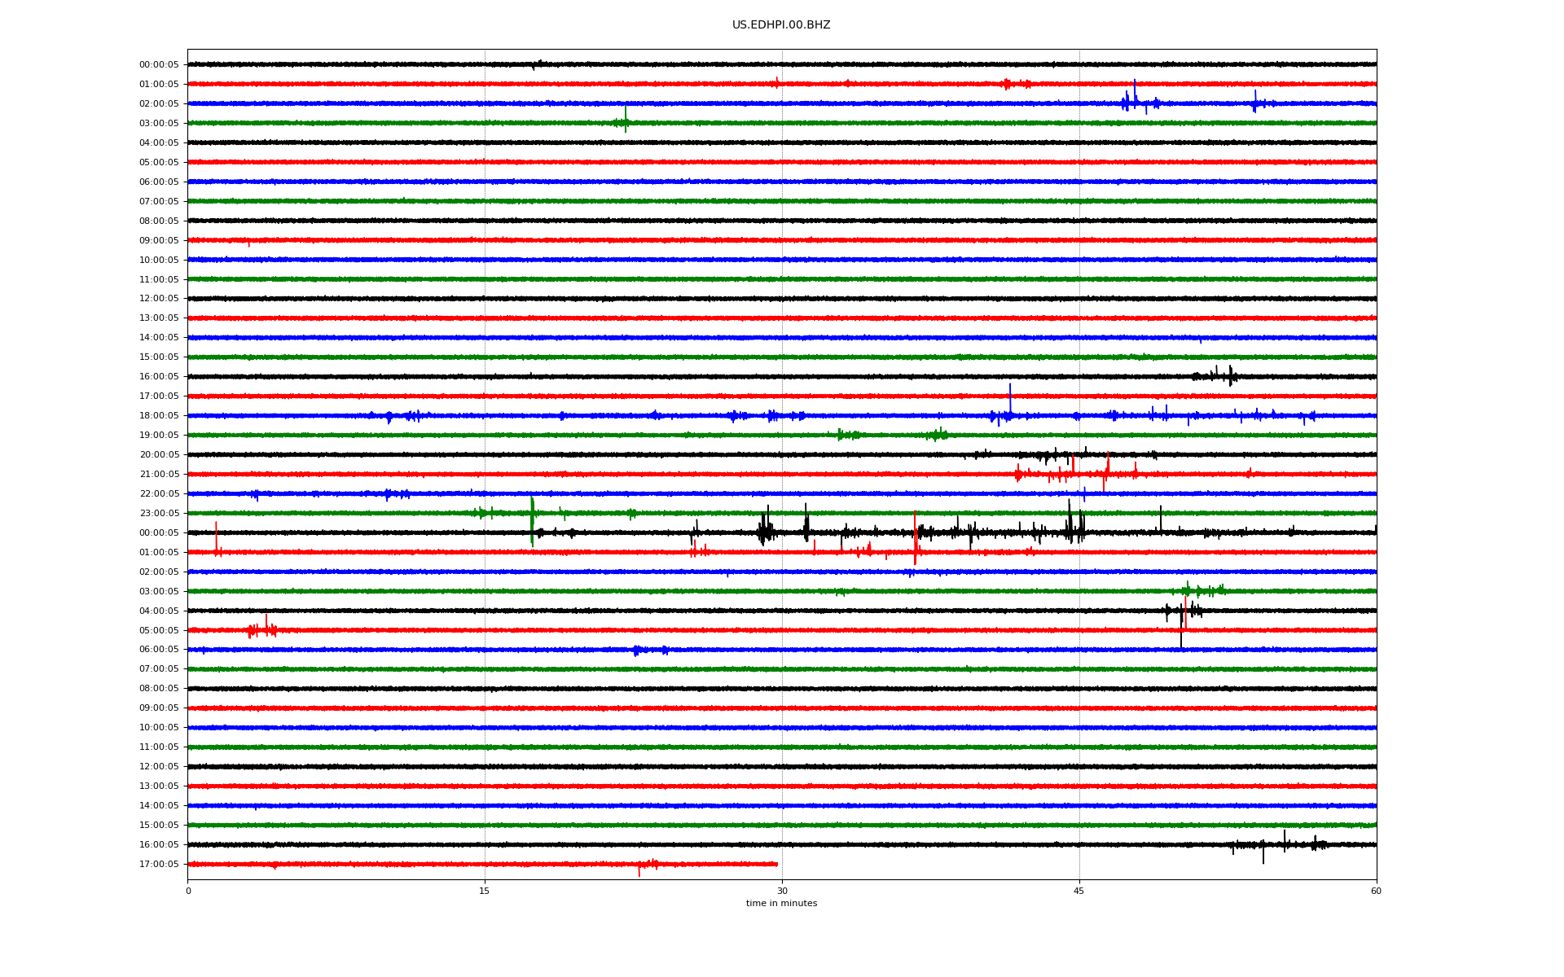Click the x-axis tick label 30
This screenshot has height=977, width=1564.
[x=782, y=891]
